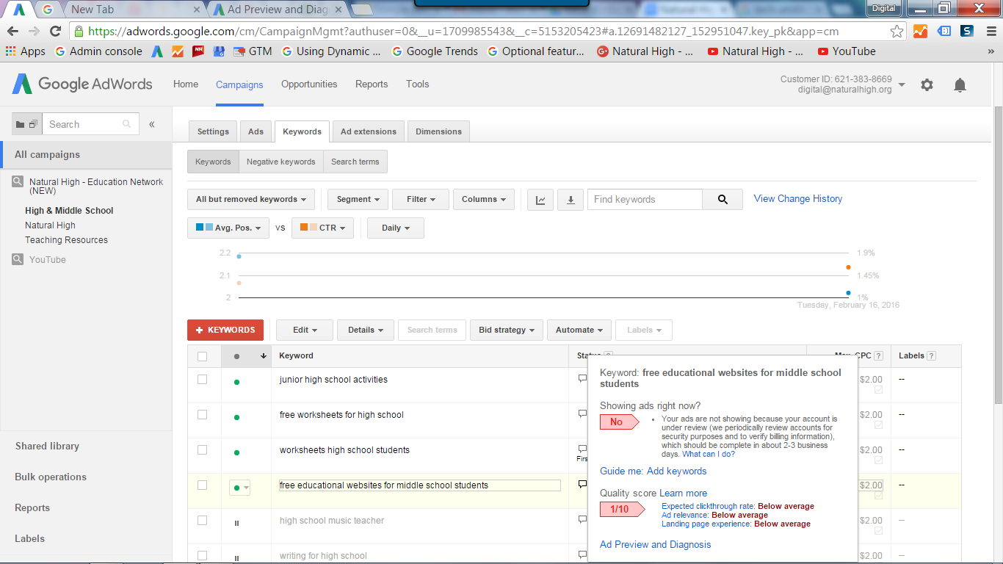Sort by status column arrow
Screen dimensions: 1003x564
[x=263, y=356]
